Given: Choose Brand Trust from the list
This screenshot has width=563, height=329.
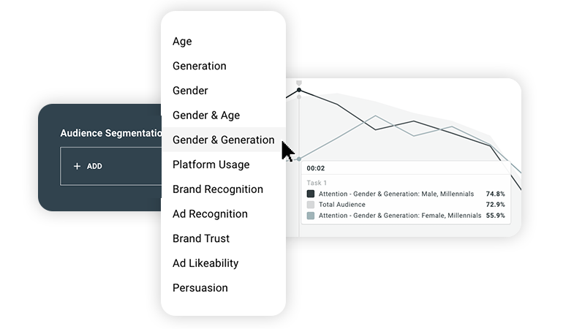Looking at the screenshot, I should [201, 238].
